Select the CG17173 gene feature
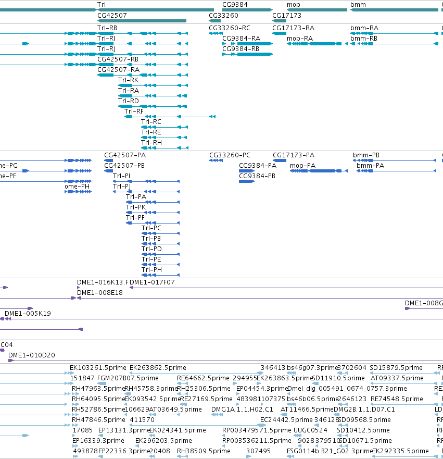443x459 pixels. click(x=279, y=21)
